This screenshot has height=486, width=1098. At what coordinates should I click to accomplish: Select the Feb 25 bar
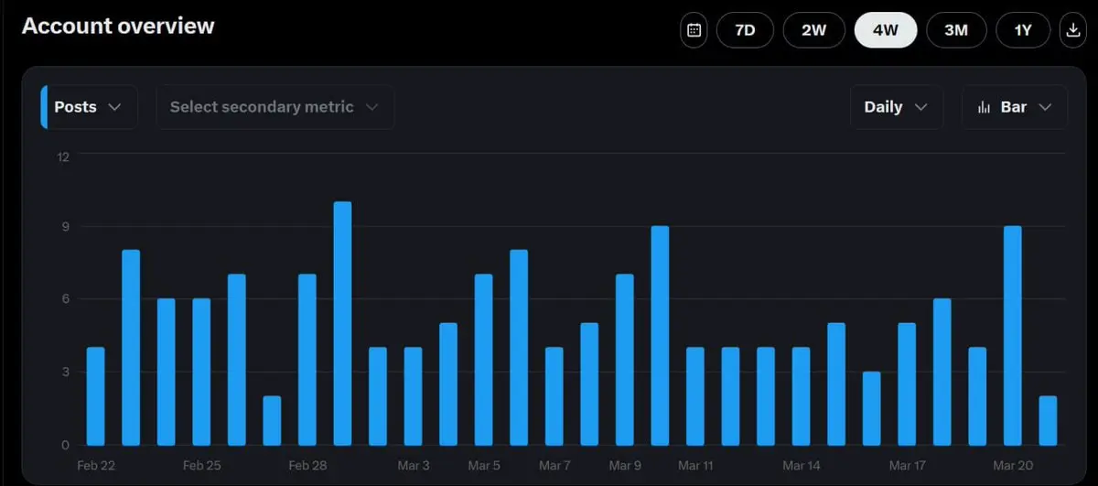(201, 372)
